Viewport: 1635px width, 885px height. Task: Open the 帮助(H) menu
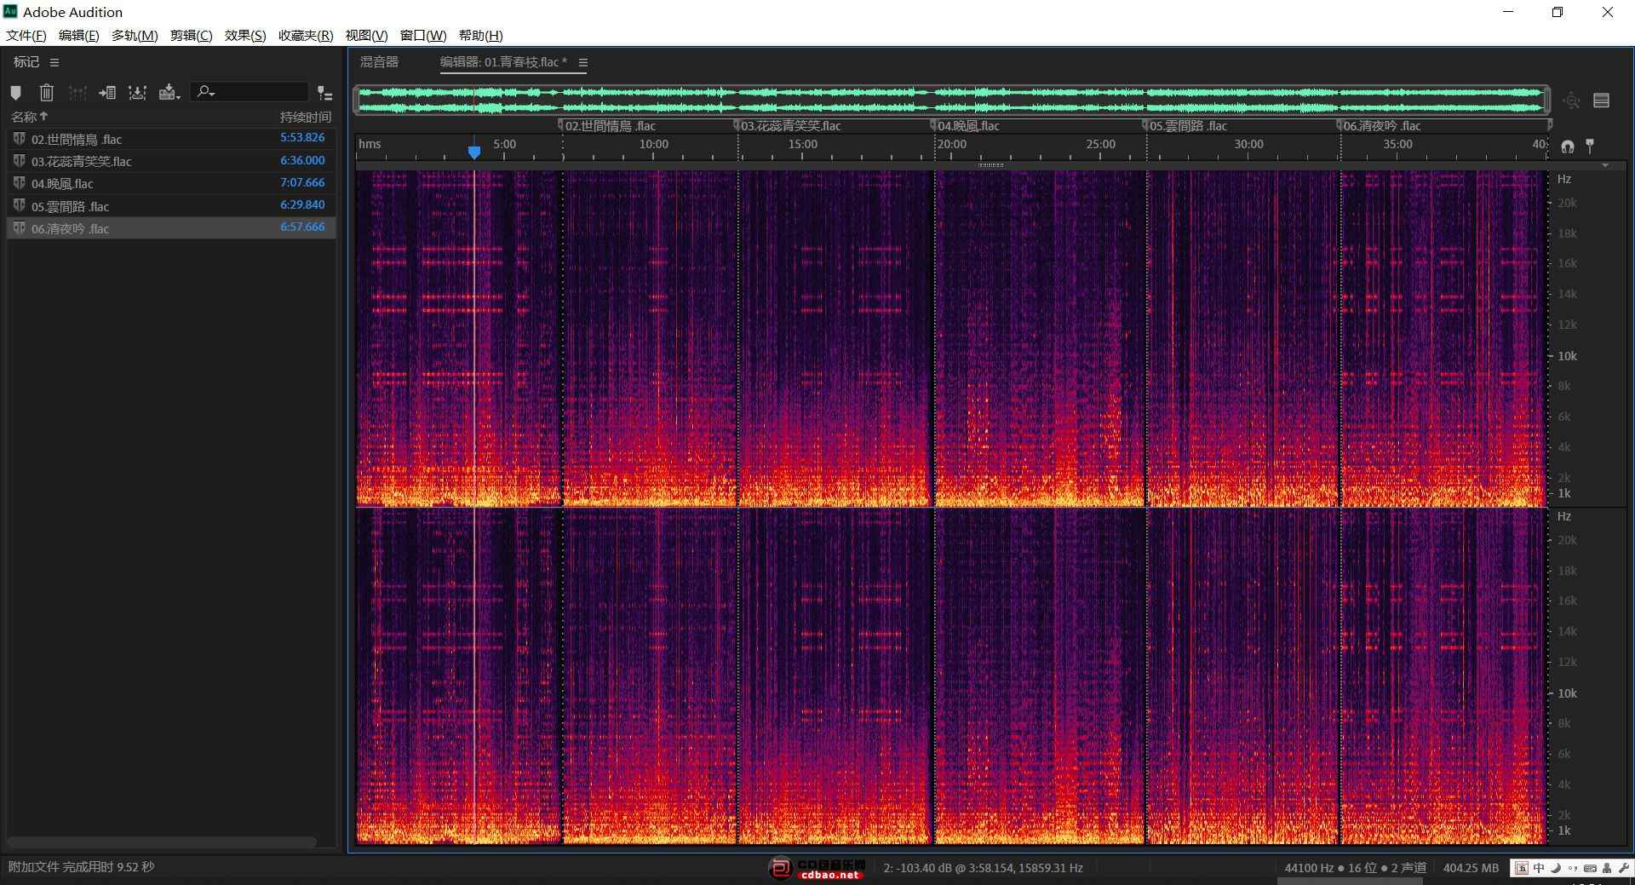coord(480,36)
